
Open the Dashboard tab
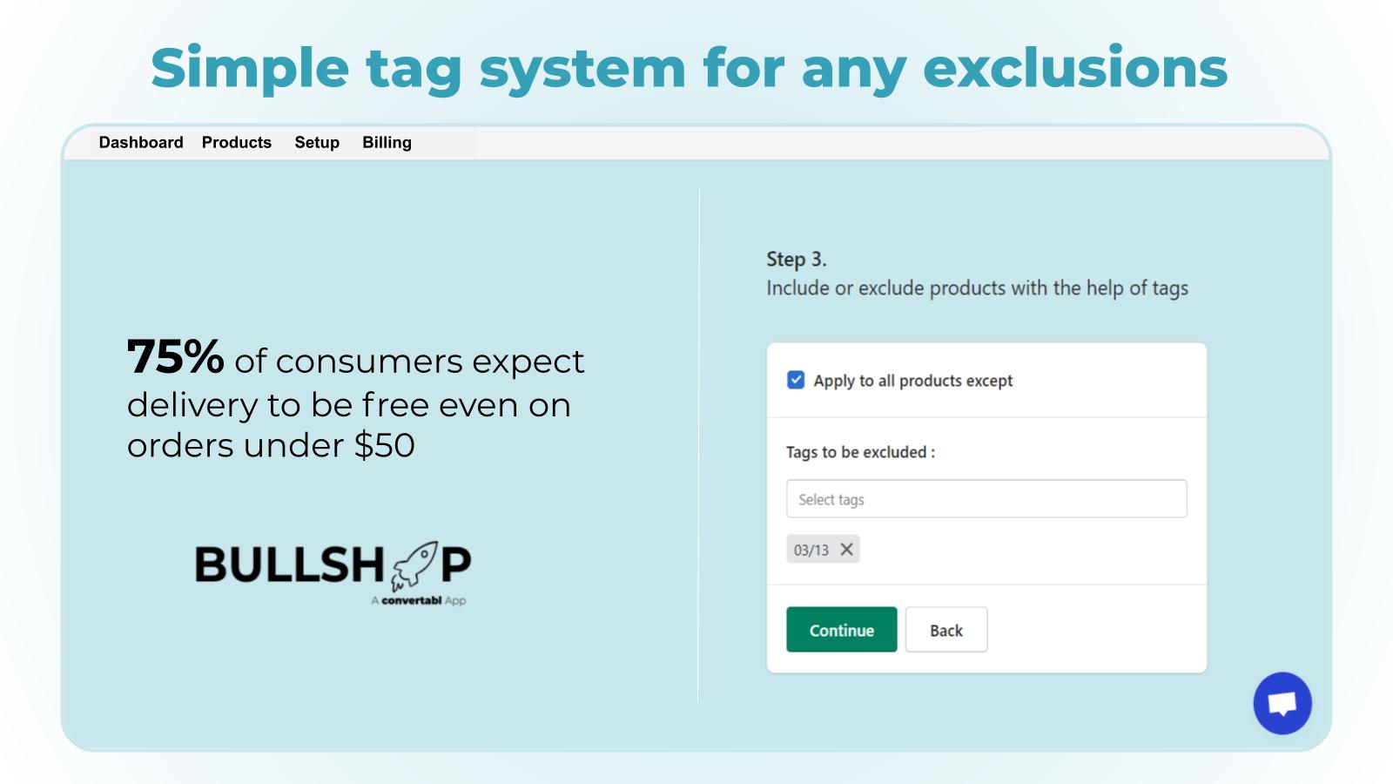point(141,142)
